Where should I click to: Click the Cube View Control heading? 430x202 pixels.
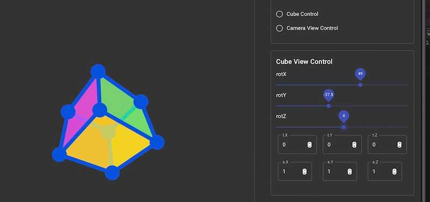304,62
